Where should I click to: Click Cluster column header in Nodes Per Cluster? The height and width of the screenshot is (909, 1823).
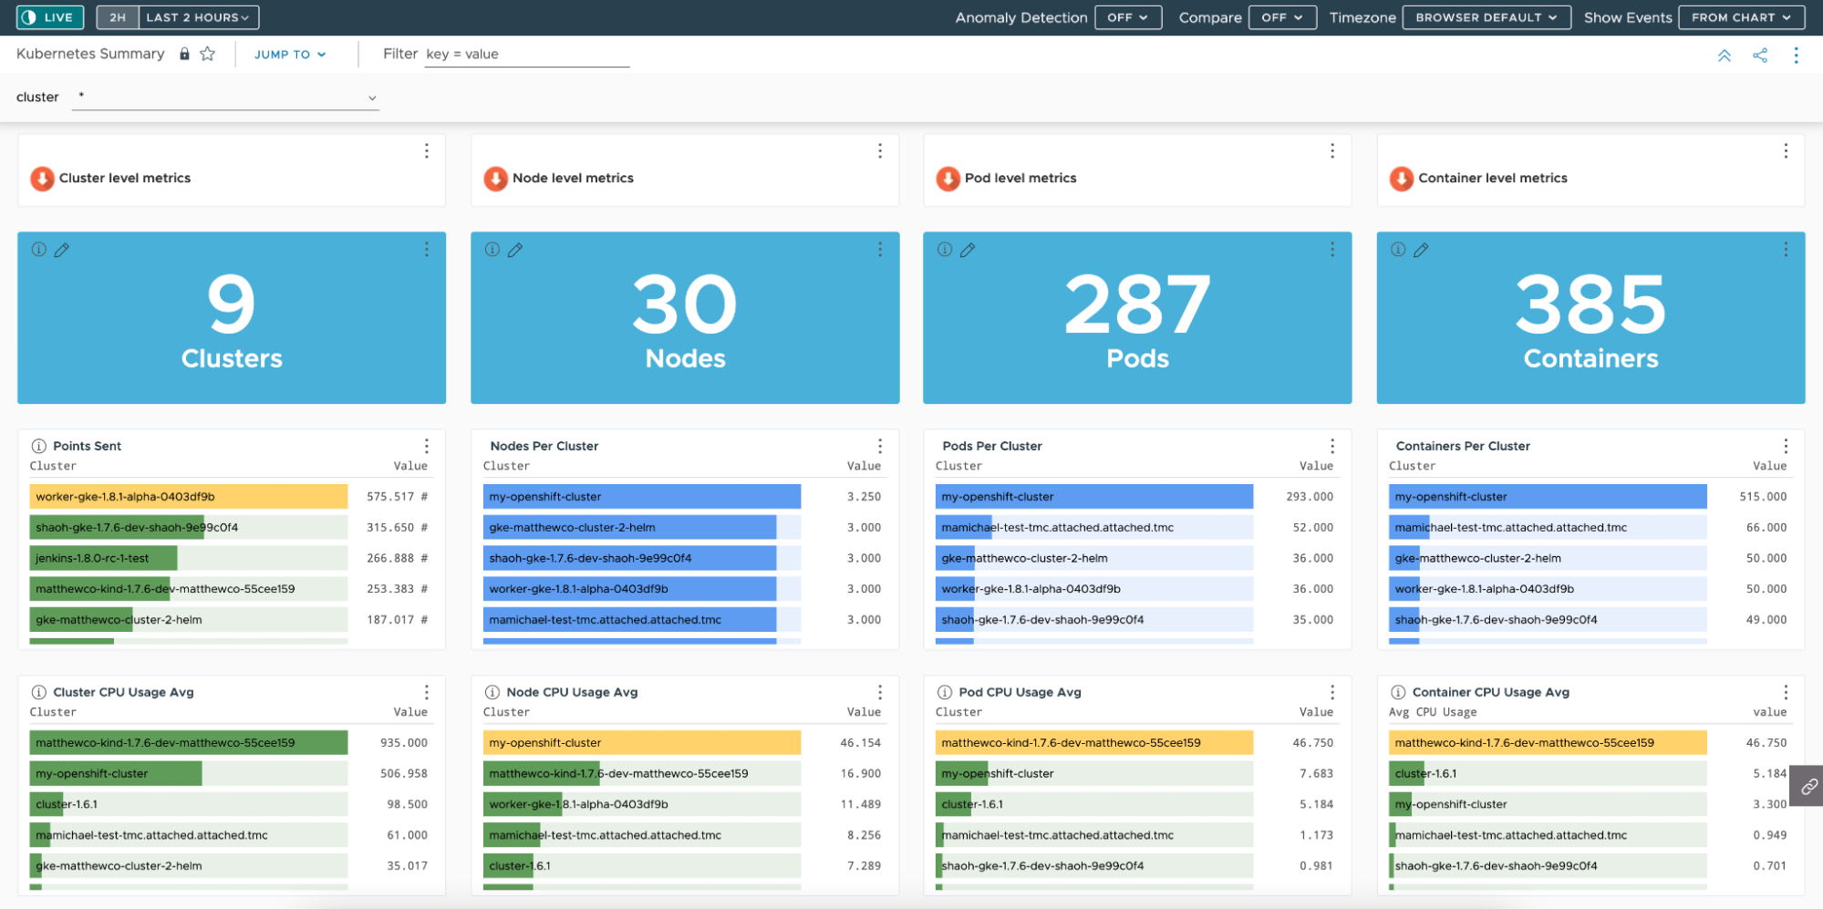[506, 466]
